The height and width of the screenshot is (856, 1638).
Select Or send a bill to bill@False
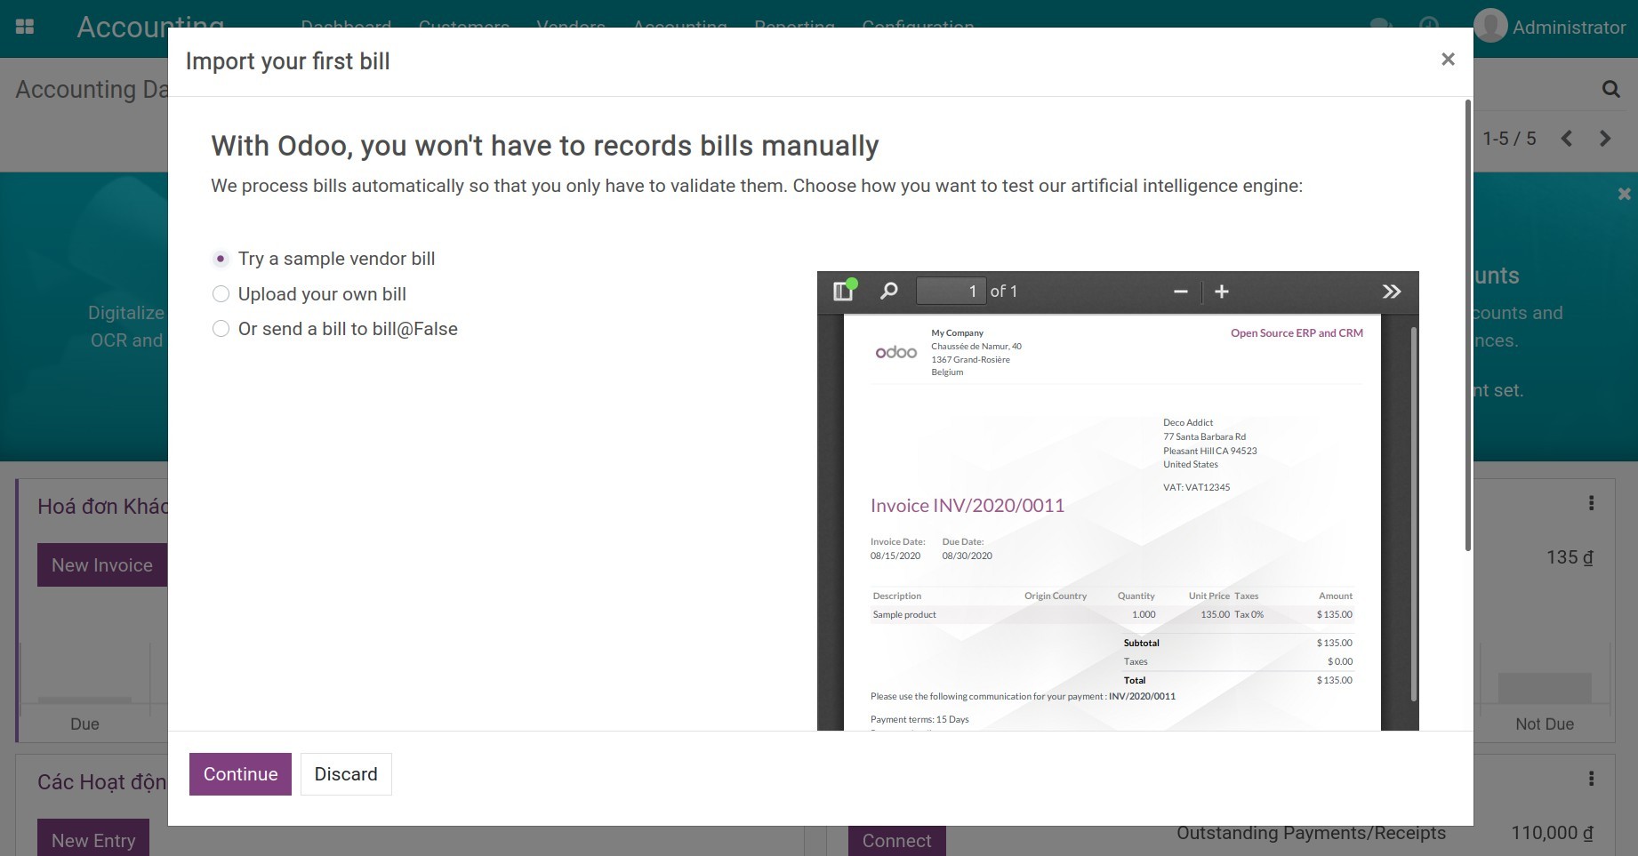[221, 329]
